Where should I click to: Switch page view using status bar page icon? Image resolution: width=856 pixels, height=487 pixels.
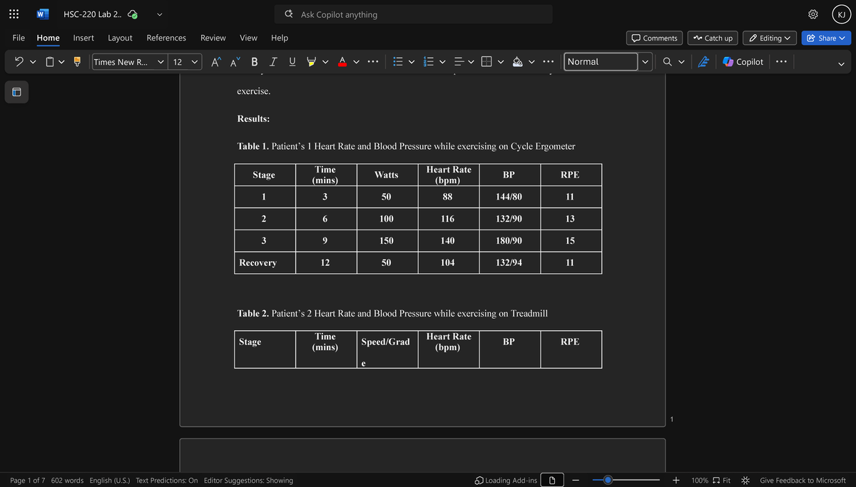pos(552,481)
